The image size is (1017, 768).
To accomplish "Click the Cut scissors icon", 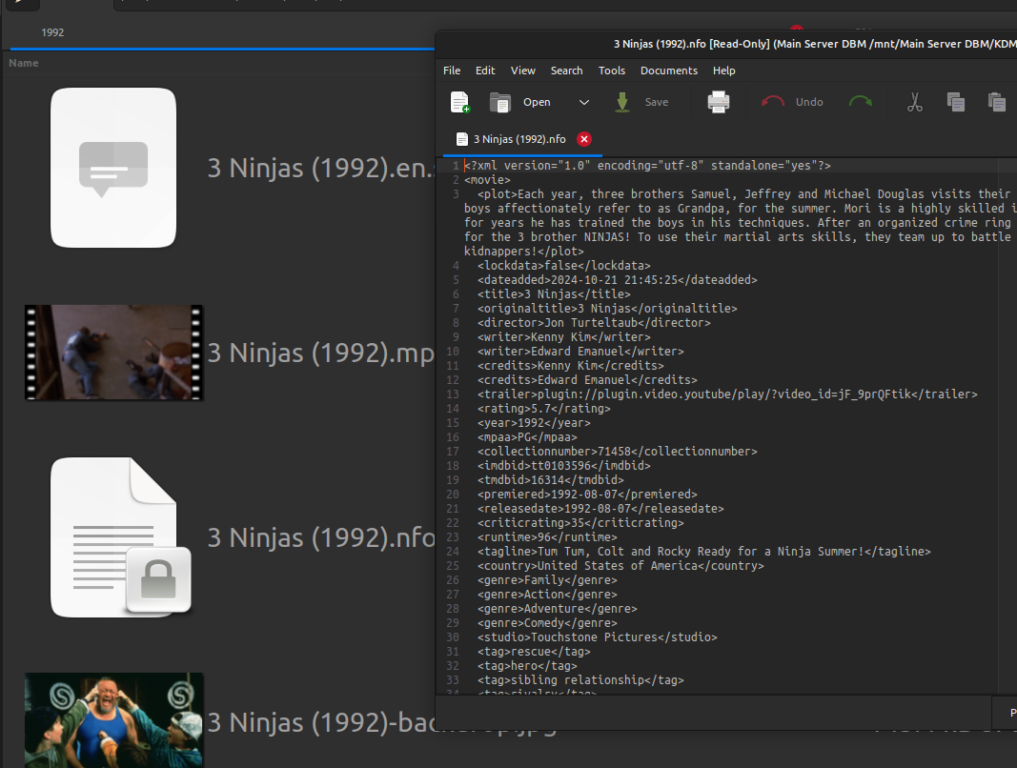I will pos(915,102).
